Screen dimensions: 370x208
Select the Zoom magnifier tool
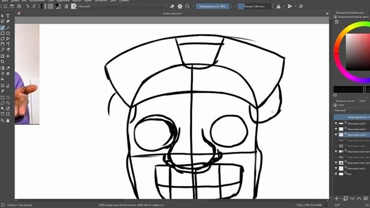click(x=2, y=121)
